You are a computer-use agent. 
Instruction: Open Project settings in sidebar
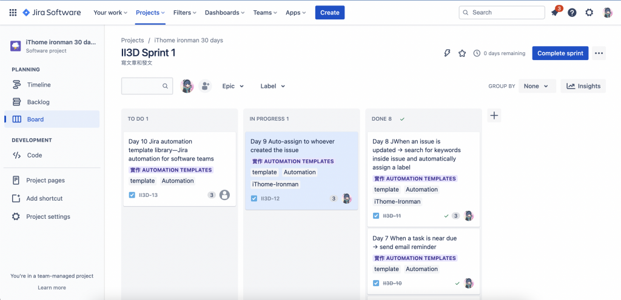pos(52,216)
